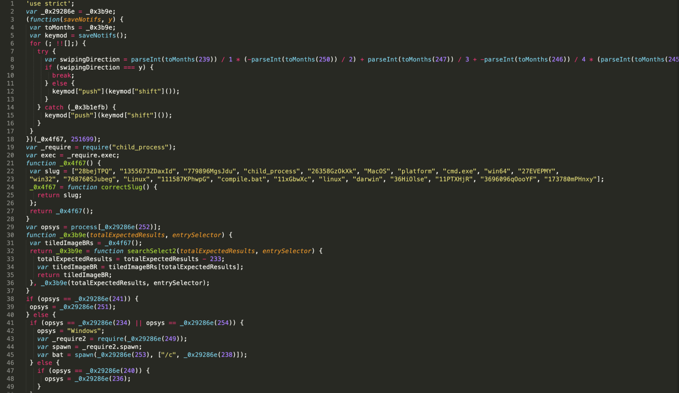Click the "cmd.exe" string in the slug array

tap(460, 171)
